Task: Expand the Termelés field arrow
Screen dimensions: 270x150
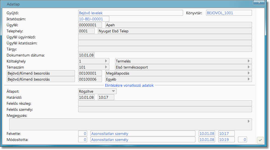Action: coord(249,61)
